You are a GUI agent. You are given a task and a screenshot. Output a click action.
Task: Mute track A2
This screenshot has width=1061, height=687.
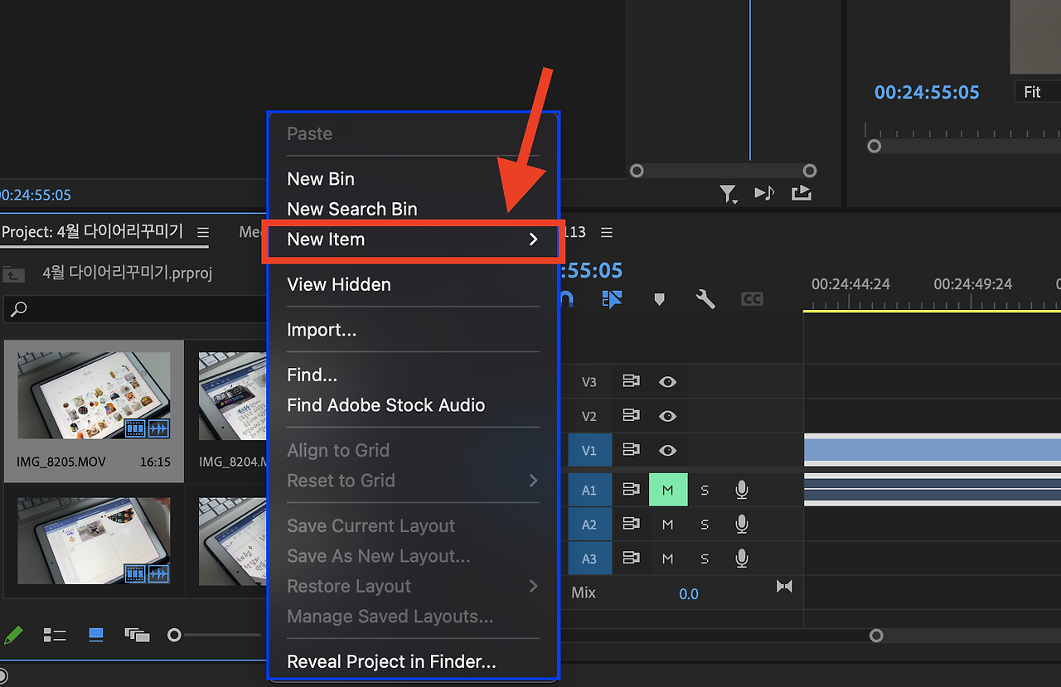(x=668, y=525)
